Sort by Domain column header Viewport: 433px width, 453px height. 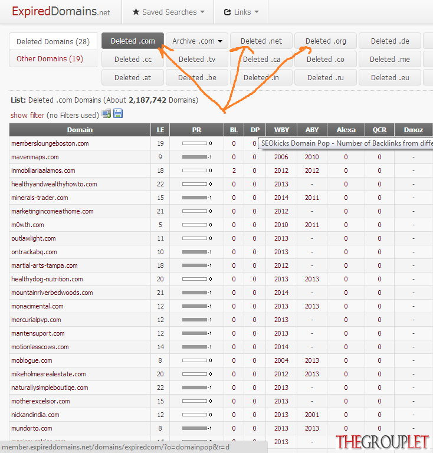(x=80, y=130)
